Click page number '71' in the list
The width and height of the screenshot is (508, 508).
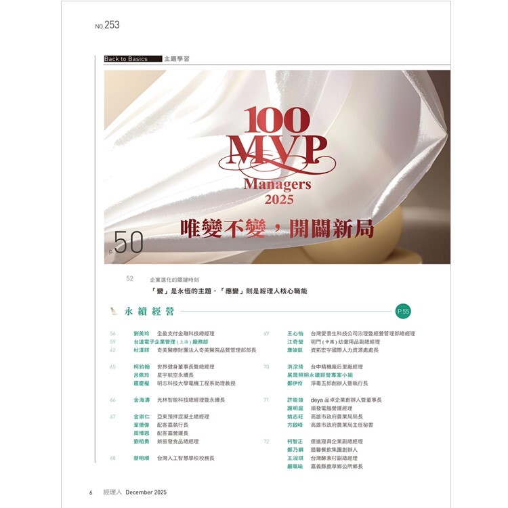(x=266, y=400)
